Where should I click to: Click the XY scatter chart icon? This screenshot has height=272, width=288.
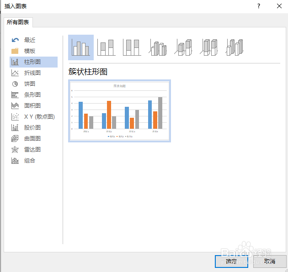[15, 117]
